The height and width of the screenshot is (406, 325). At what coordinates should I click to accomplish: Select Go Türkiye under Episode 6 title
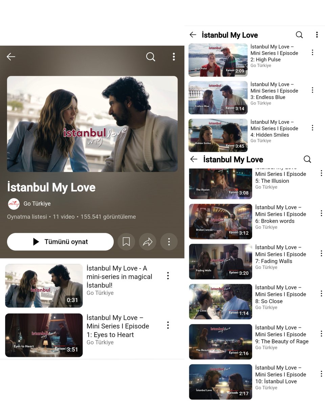pos(266,227)
